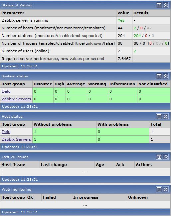The width and height of the screenshot is (171, 216).
Task: Click 'Updated: 11:28:51' under Status of Zabbix
Action: (20, 66)
